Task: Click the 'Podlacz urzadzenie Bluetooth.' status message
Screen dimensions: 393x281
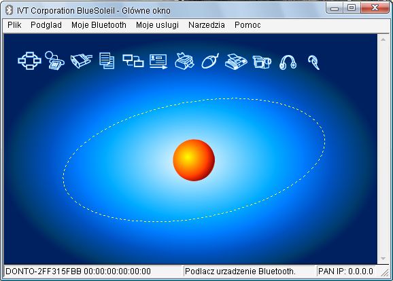Action: tap(240, 271)
